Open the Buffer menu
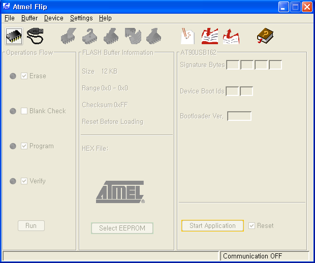The image size is (315, 263). click(29, 18)
